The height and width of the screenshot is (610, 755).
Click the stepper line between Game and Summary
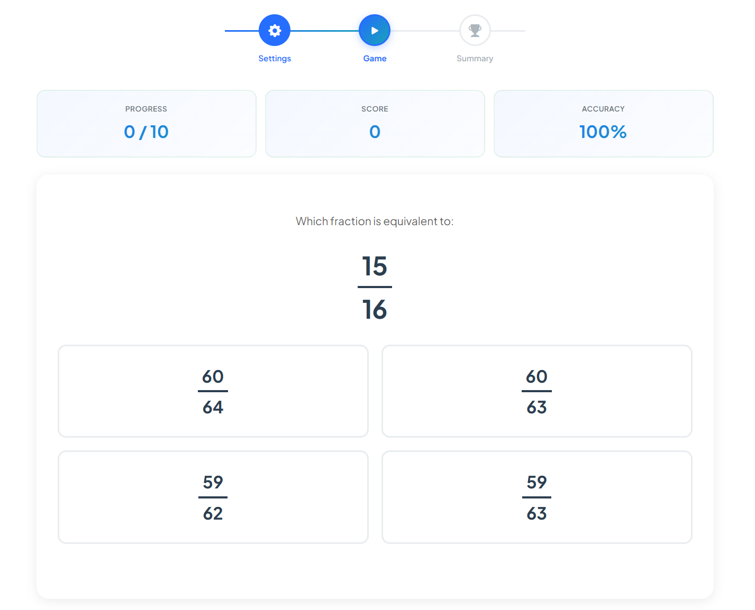coord(425,31)
